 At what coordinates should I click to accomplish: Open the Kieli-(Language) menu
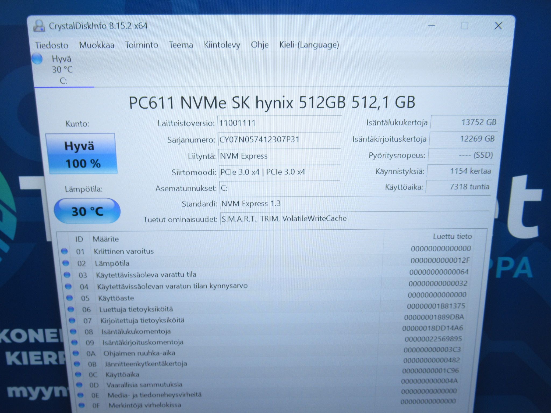(x=309, y=45)
